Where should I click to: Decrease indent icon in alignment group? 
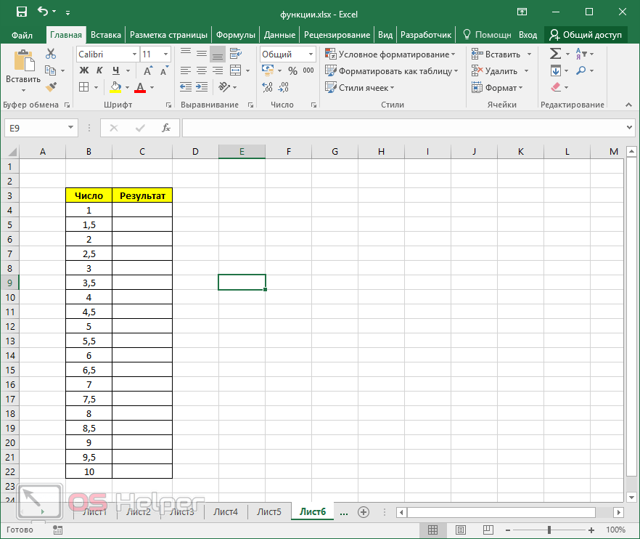tap(186, 86)
